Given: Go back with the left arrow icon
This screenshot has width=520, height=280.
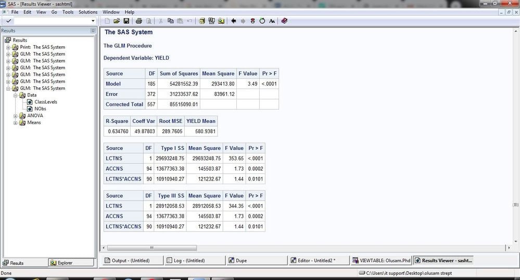Looking at the screenshot, I should [x=234, y=21].
